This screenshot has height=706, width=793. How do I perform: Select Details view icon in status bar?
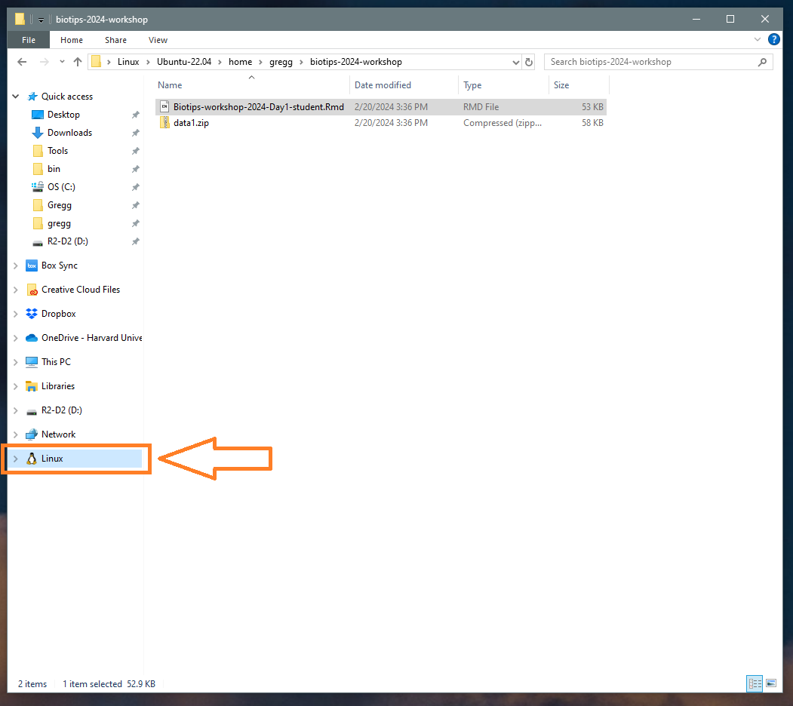[755, 683]
